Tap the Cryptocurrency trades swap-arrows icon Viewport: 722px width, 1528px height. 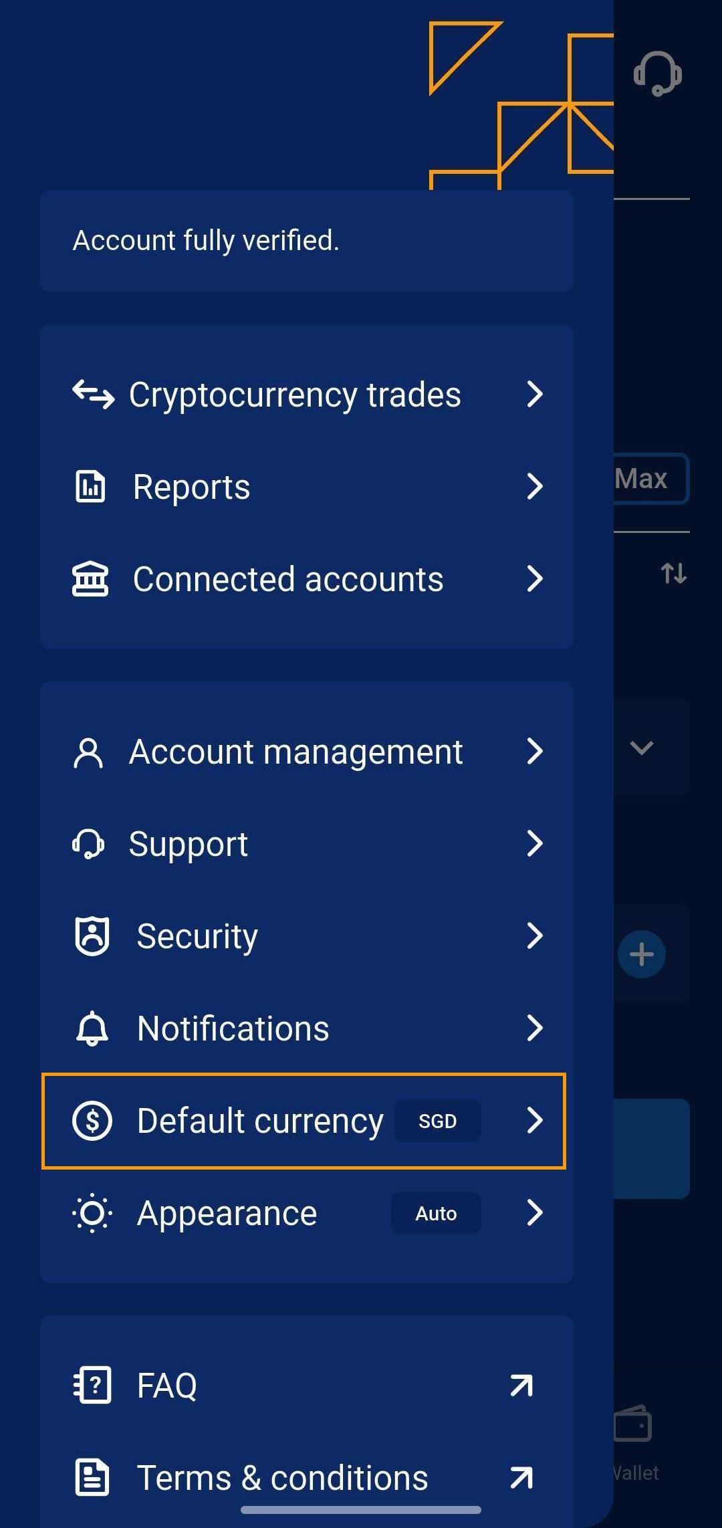click(93, 395)
